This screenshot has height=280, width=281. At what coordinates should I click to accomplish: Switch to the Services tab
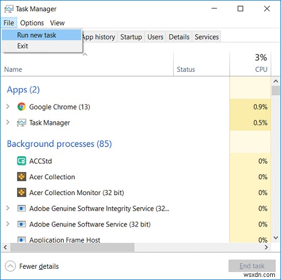(x=206, y=37)
